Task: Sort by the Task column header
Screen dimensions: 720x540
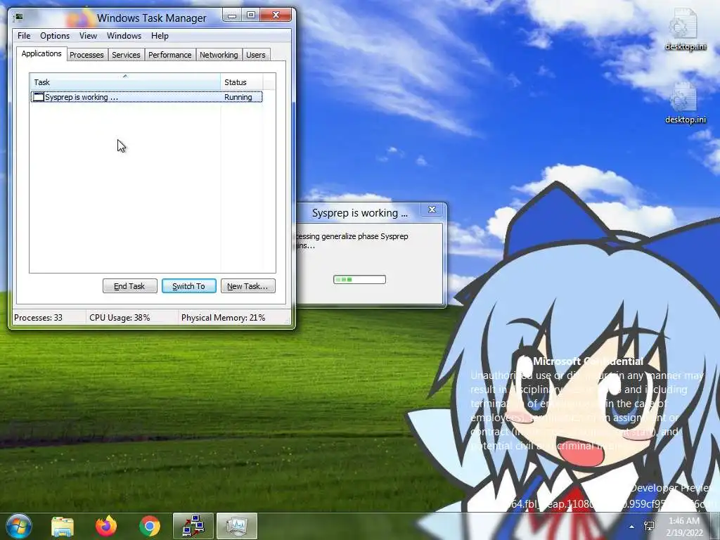Action: 125,82
